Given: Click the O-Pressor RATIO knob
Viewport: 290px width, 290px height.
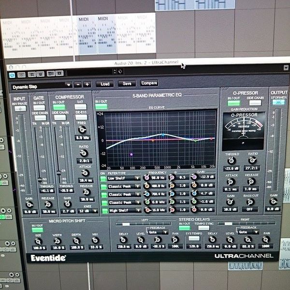Looking at the screenshot, I should pos(252,160).
